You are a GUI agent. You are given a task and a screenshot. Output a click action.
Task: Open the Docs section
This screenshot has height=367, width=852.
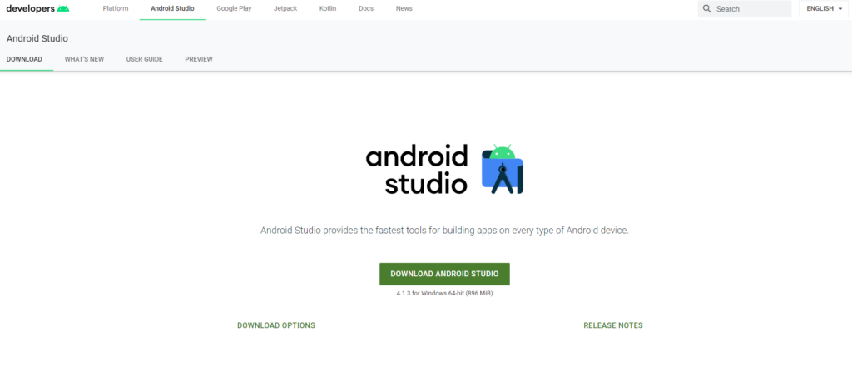[366, 8]
